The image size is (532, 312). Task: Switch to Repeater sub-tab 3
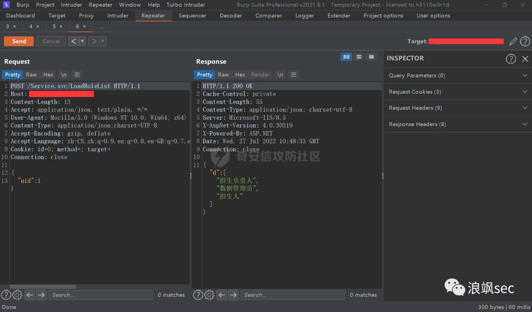click(x=7, y=26)
